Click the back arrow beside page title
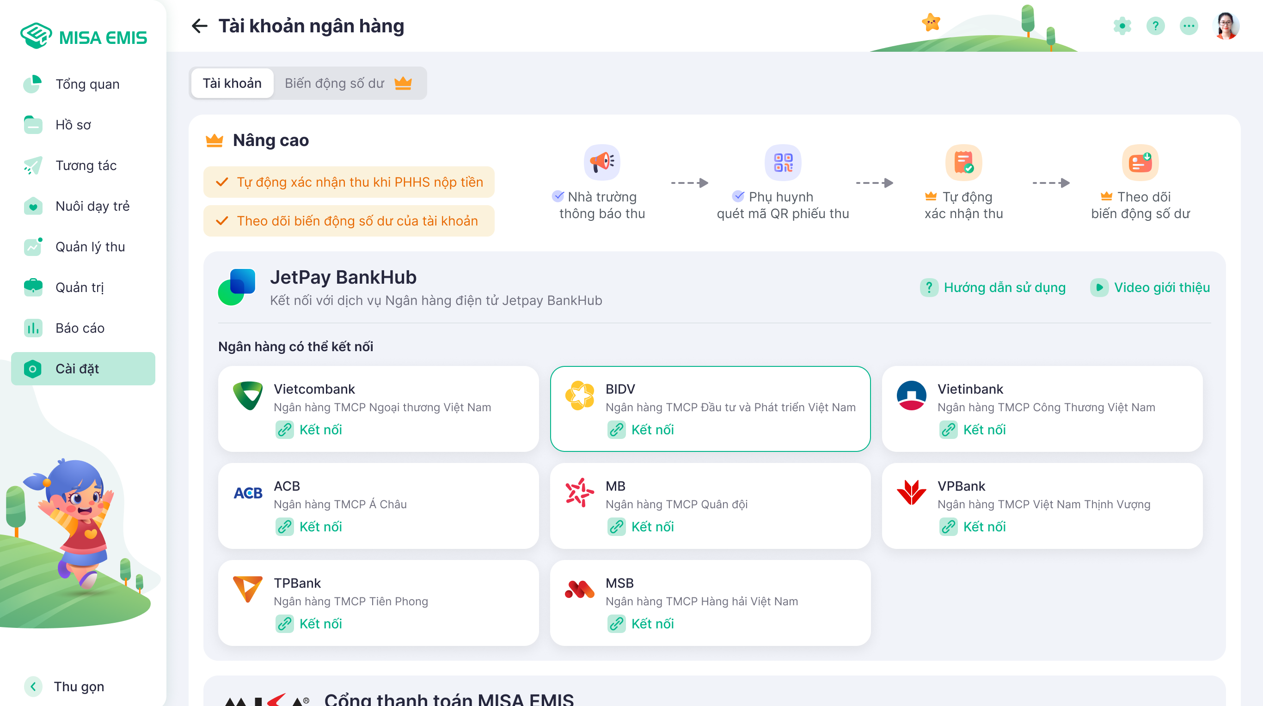This screenshot has width=1263, height=706. point(200,26)
